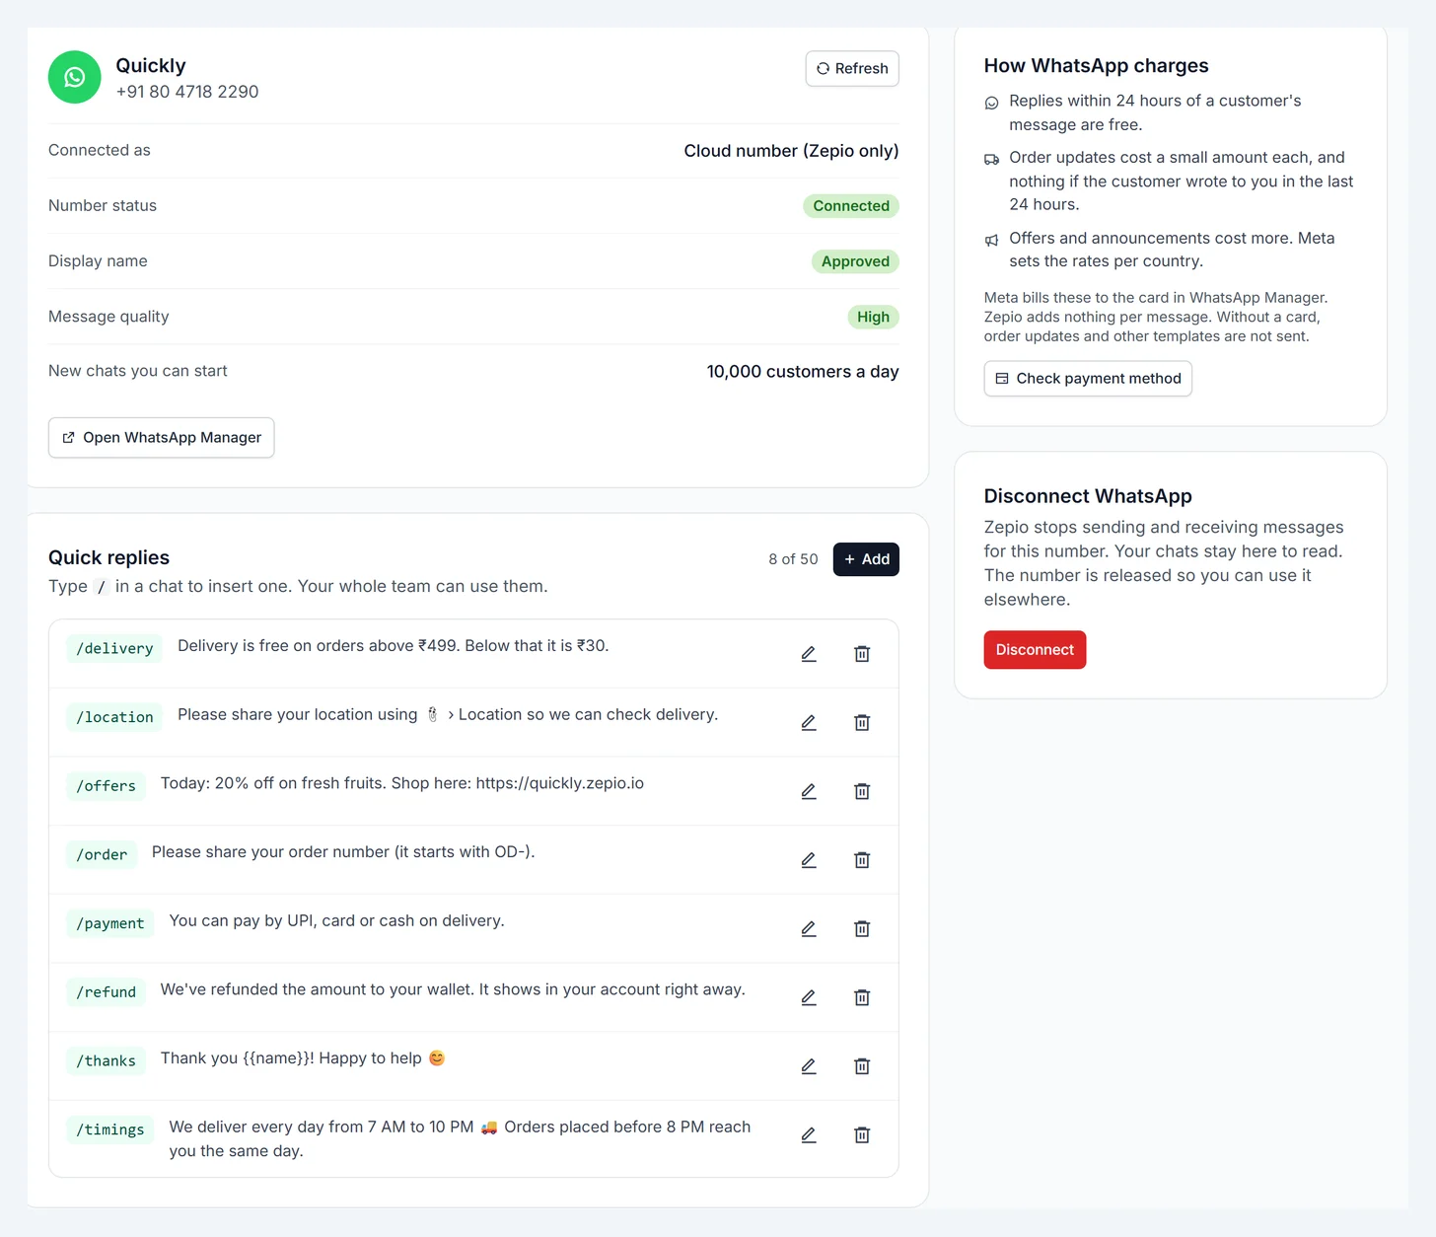
Task: Click the 'How WhatsApp charges' heading
Action: [1096, 66]
